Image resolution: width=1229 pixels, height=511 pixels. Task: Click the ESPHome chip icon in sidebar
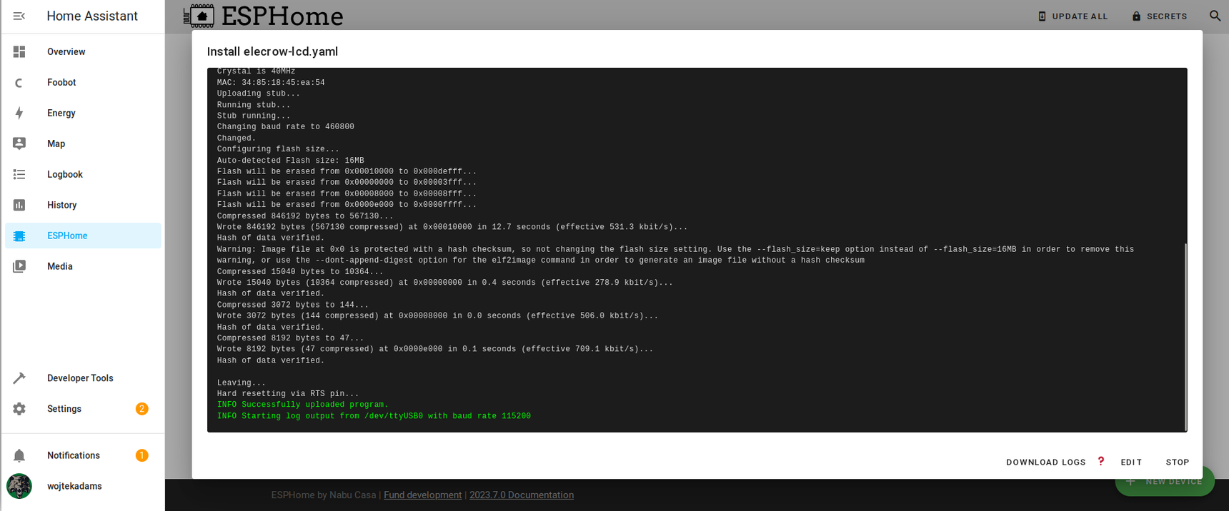pos(19,236)
